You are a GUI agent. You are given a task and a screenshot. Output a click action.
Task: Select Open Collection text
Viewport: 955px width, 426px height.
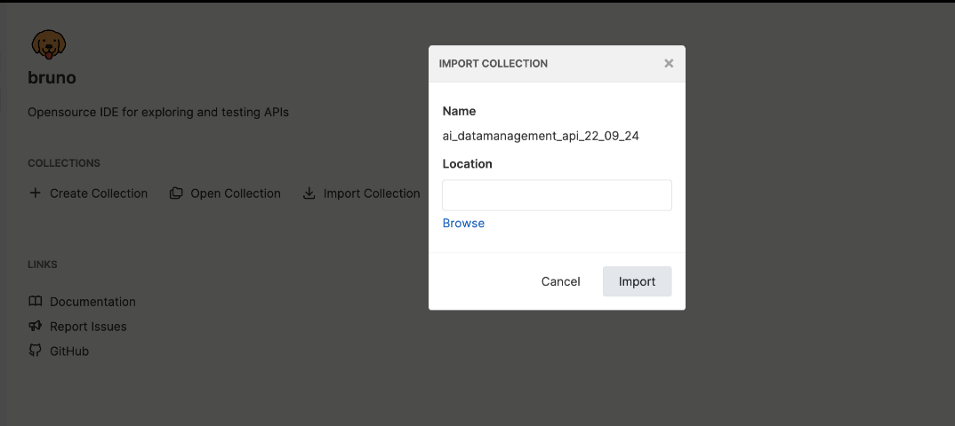pyautogui.click(x=236, y=193)
